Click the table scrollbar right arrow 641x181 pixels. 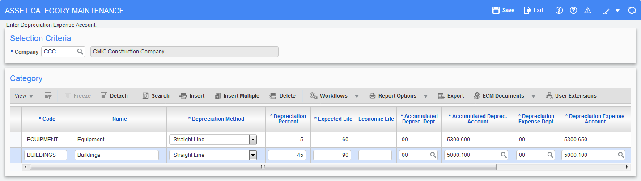627,167
